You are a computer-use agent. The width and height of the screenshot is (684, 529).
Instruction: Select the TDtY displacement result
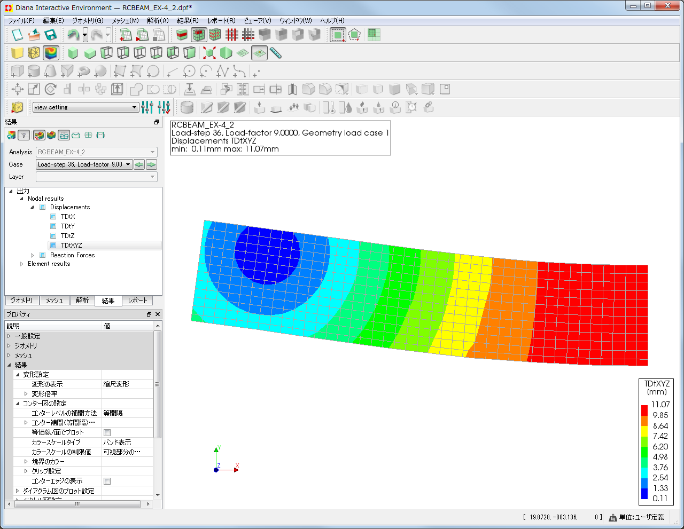[68, 226]
